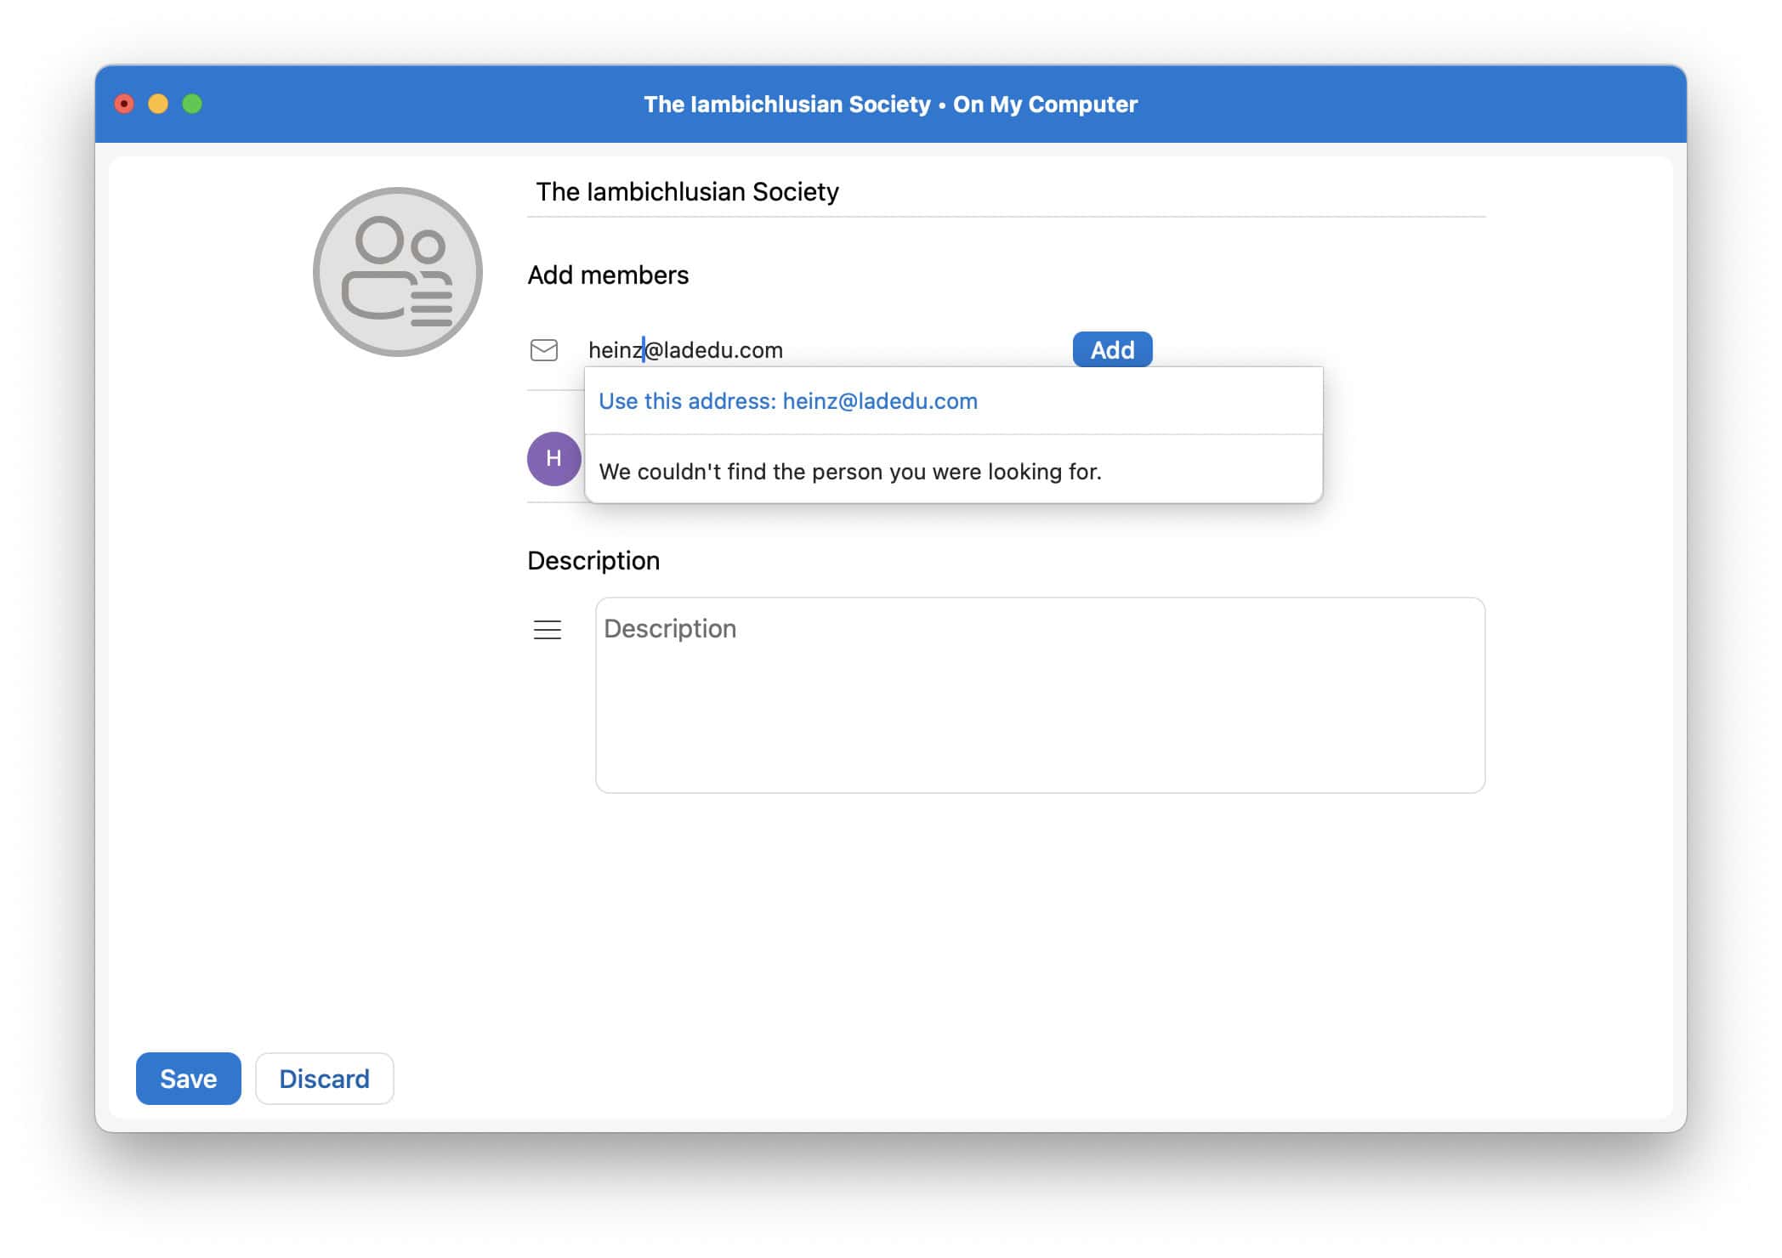Click the Add button

(x=1112, y=349)
